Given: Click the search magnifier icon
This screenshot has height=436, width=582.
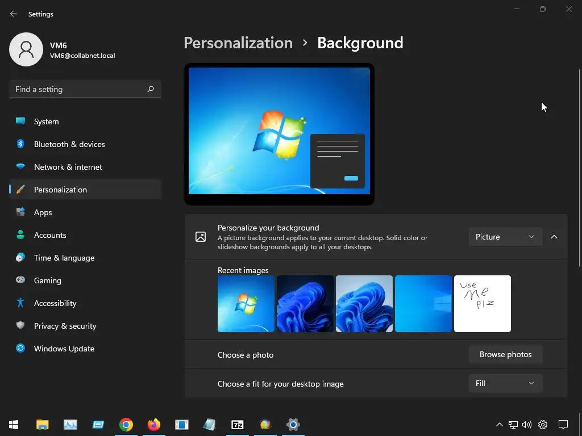Looking at the screenshot, I should 150,89.
